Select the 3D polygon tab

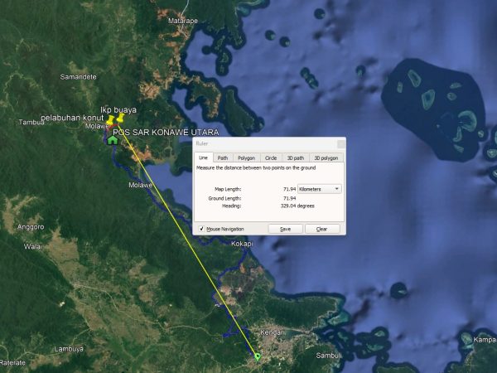coord(324,157)
